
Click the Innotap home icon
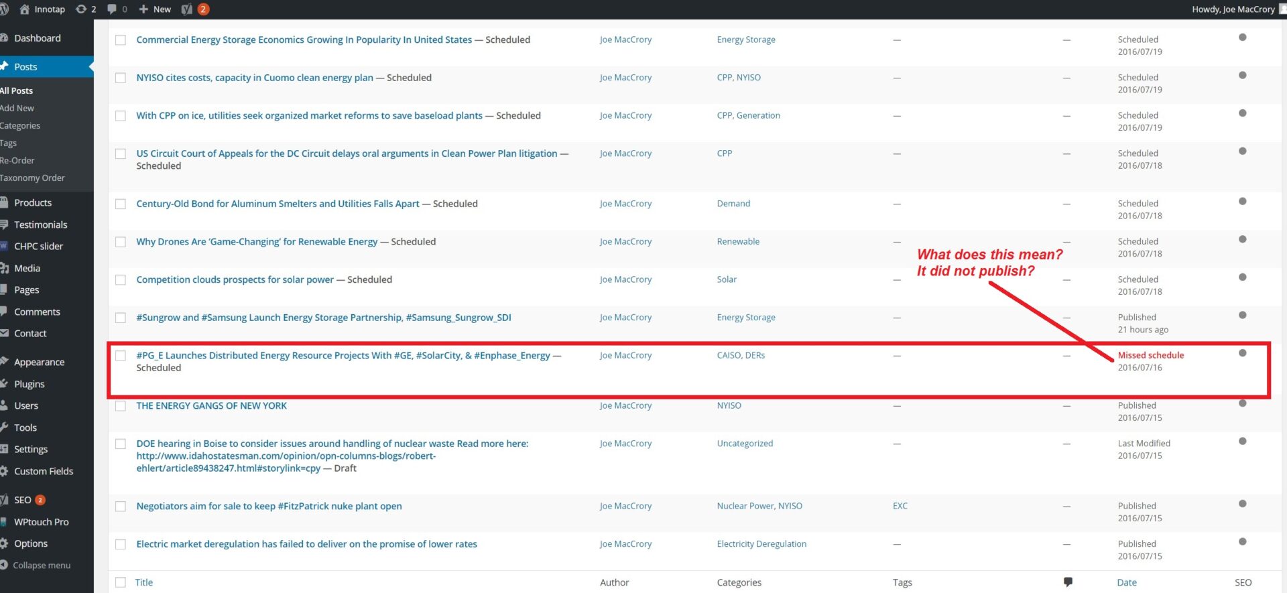pos(25,9)
